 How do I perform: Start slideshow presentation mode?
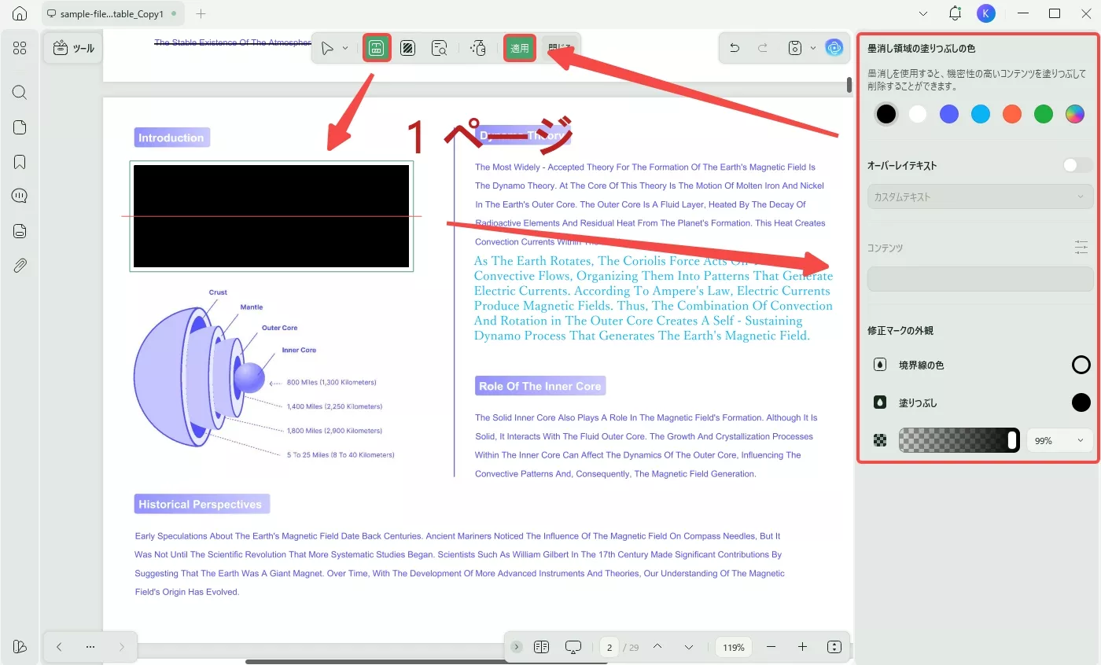573,647
